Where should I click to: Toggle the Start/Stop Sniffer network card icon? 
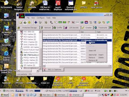[25, 22]
